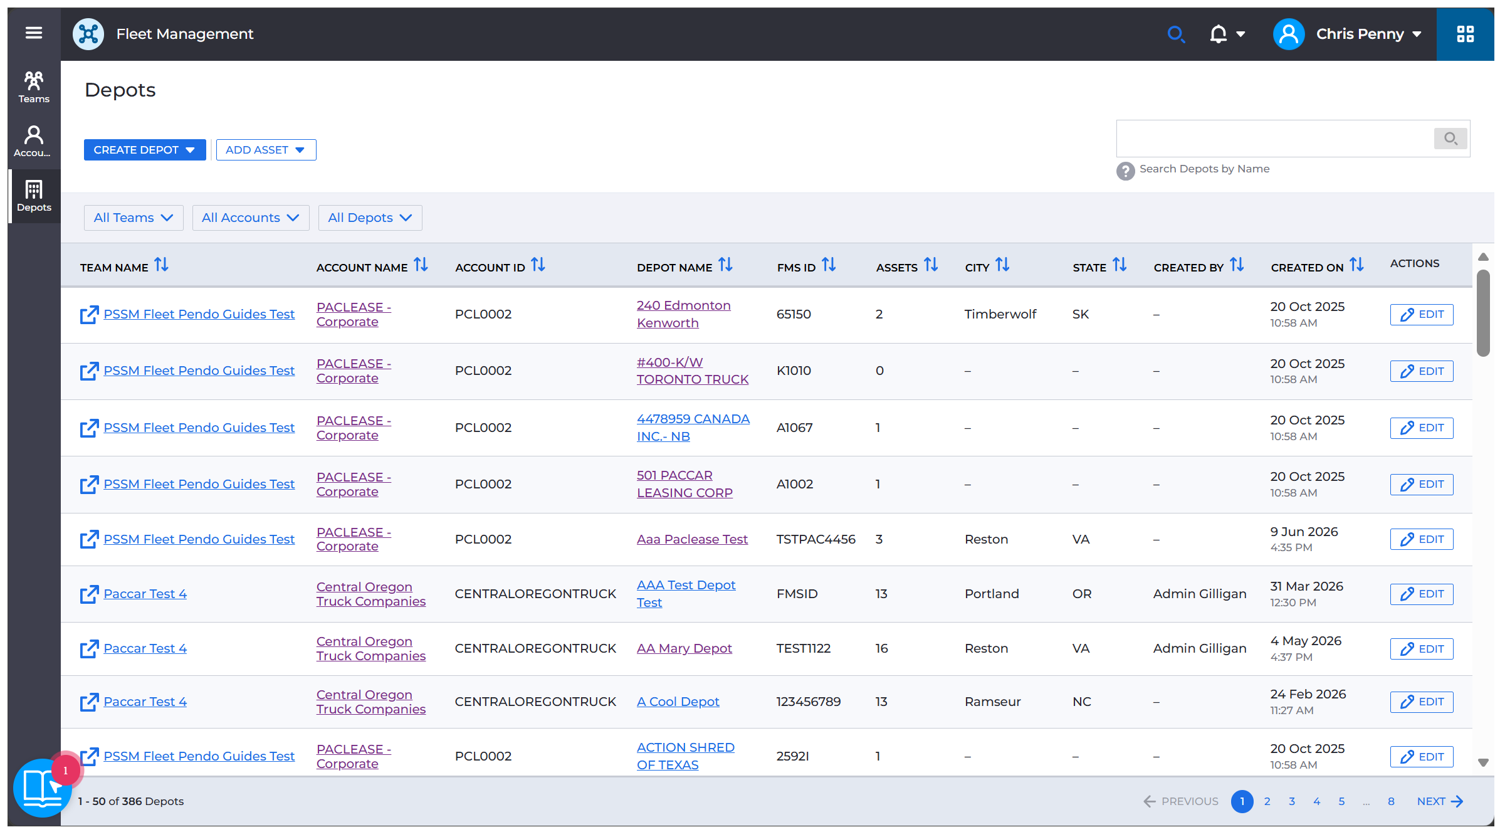Viewport: 1500px width, 832px height.
Task: Sort table by Team Name
Action: point(161,265)
